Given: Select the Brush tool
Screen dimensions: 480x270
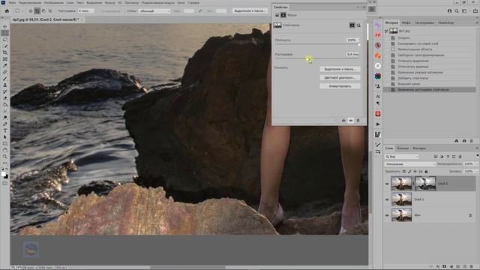Looking at the screenshot, I should pyautogui.click(x=5, y=79).
